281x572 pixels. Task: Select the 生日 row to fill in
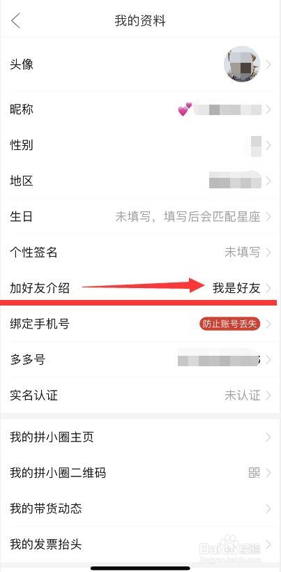click(140, 217)
